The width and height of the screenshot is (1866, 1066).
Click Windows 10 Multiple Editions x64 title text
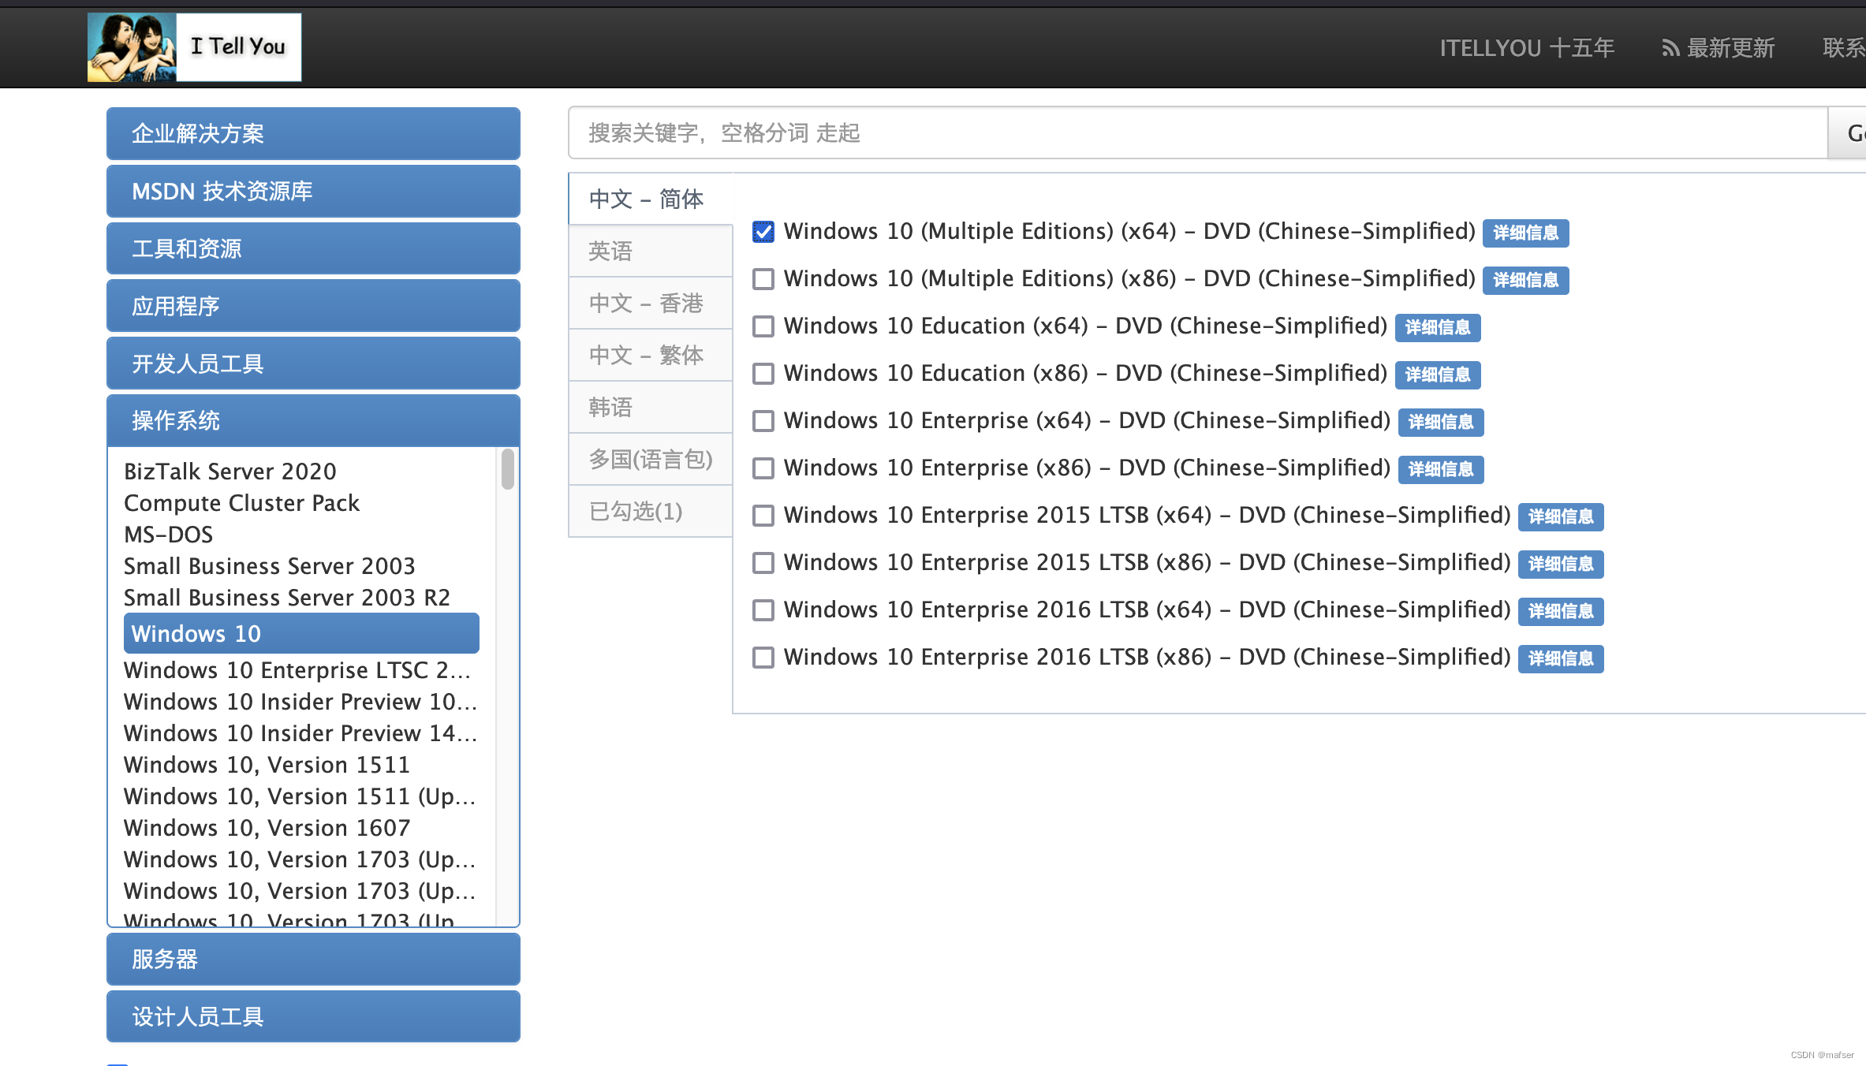1129,232
